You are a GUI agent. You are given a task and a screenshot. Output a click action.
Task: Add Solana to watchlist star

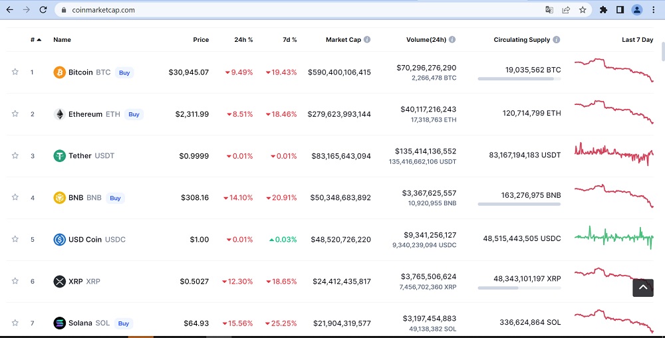(x=15, y=323)
